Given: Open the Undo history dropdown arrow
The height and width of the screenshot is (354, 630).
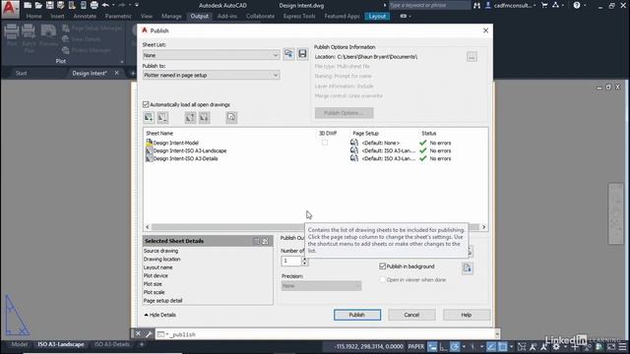Looking at the screenshot, I should coord(113,5).
